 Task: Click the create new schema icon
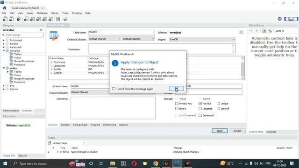coord(26,19)
